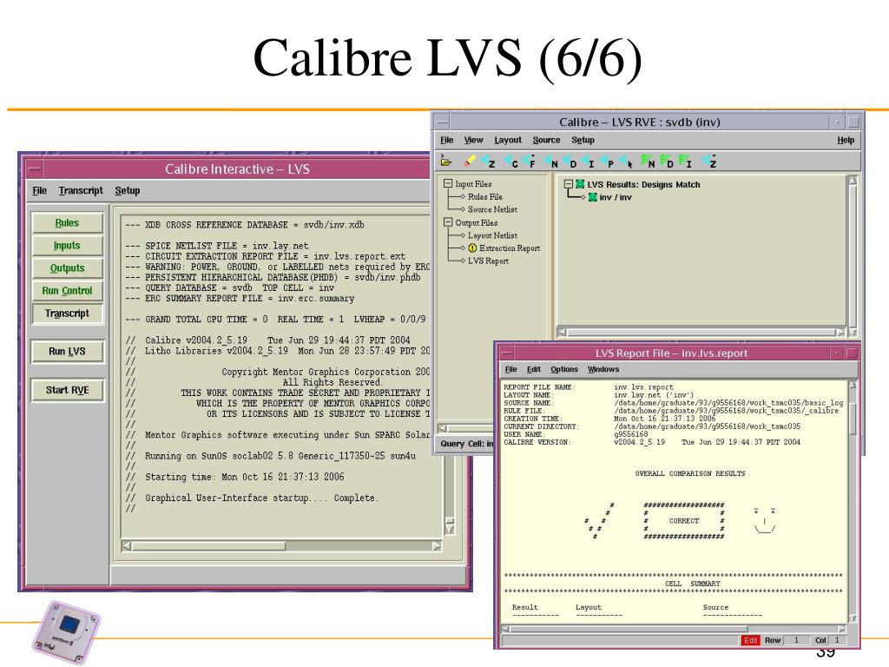Select the Transcript button in the sidebar
The height and width of the screenshot is (667, 889).
(x=68, y=314)
